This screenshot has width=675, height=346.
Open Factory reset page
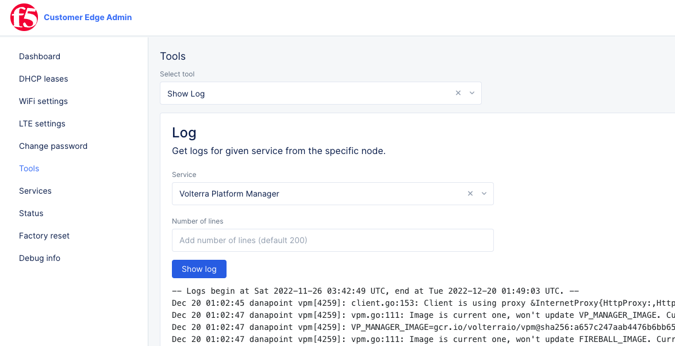tap(44, 236)
